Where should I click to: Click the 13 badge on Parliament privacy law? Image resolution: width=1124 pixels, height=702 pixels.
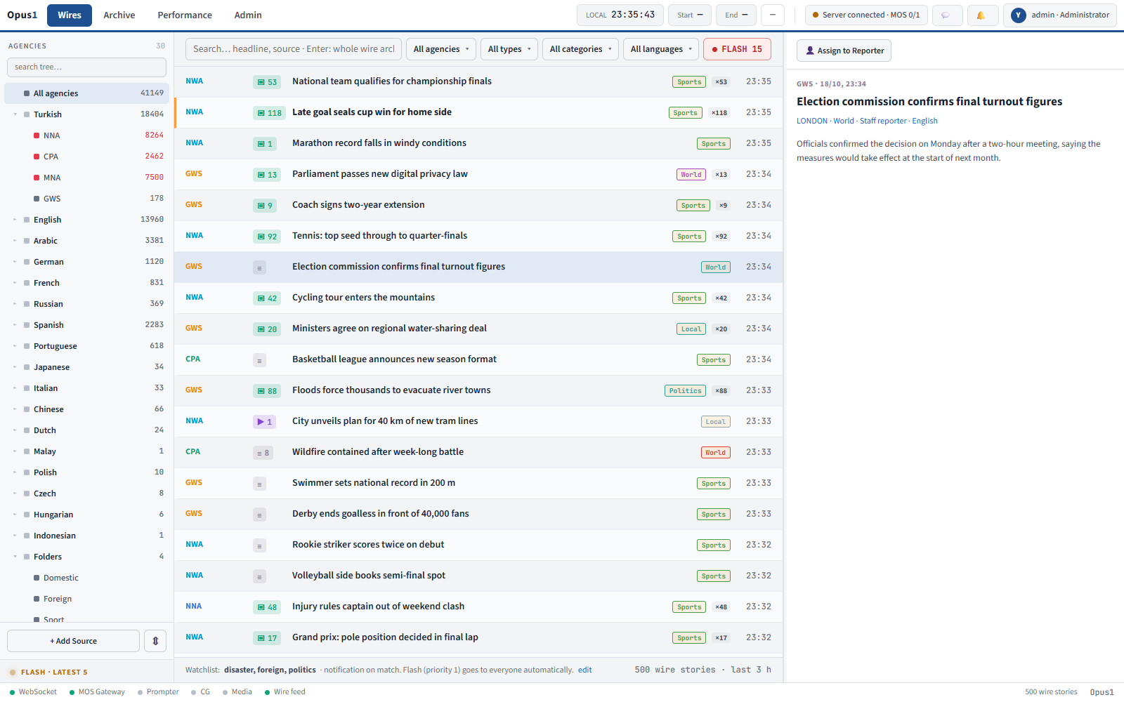[266, 175]
